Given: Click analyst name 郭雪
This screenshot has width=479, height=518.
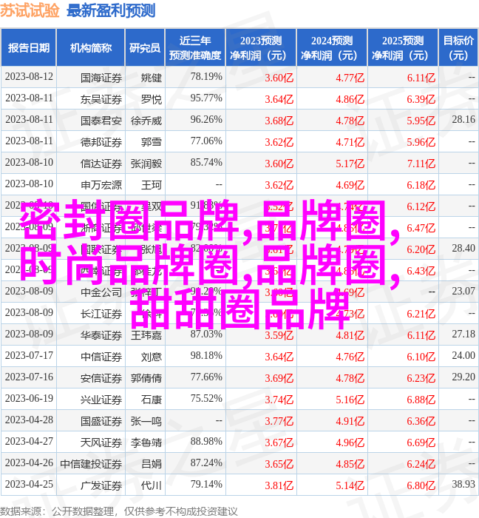Looking at the screenshot, I should [152, 142].
